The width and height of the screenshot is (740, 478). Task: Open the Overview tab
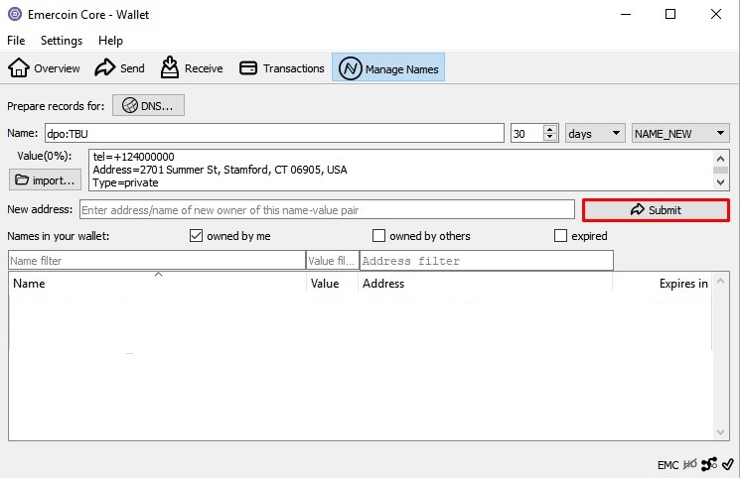(44, 68)
